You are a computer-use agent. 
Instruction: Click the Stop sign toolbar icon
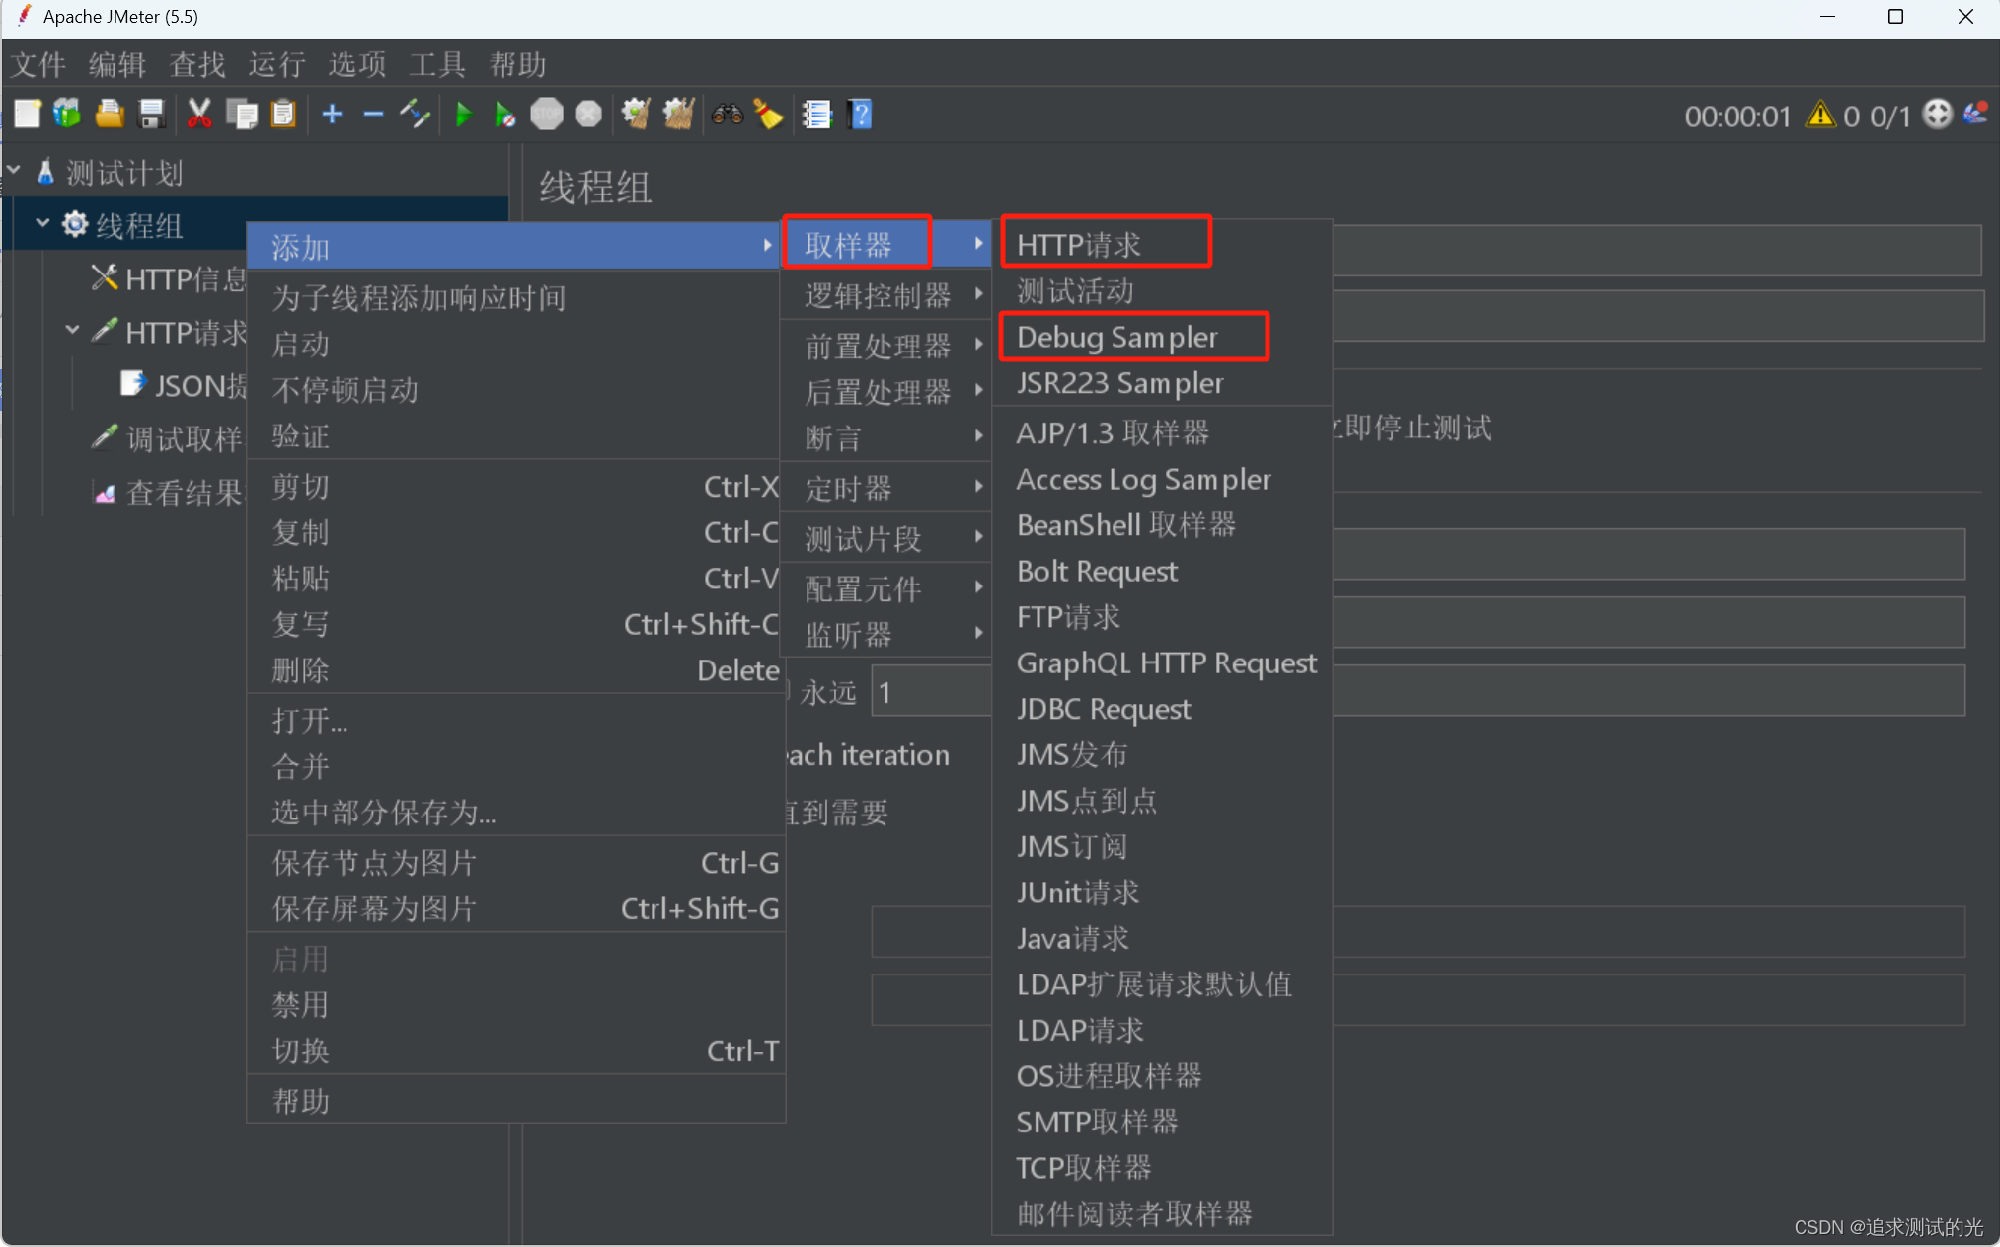coord(546,115)
